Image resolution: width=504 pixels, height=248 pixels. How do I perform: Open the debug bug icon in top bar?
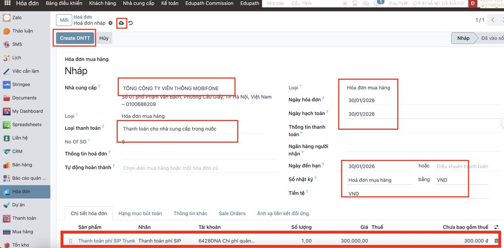pyautogui.click(x=345, y=3)
